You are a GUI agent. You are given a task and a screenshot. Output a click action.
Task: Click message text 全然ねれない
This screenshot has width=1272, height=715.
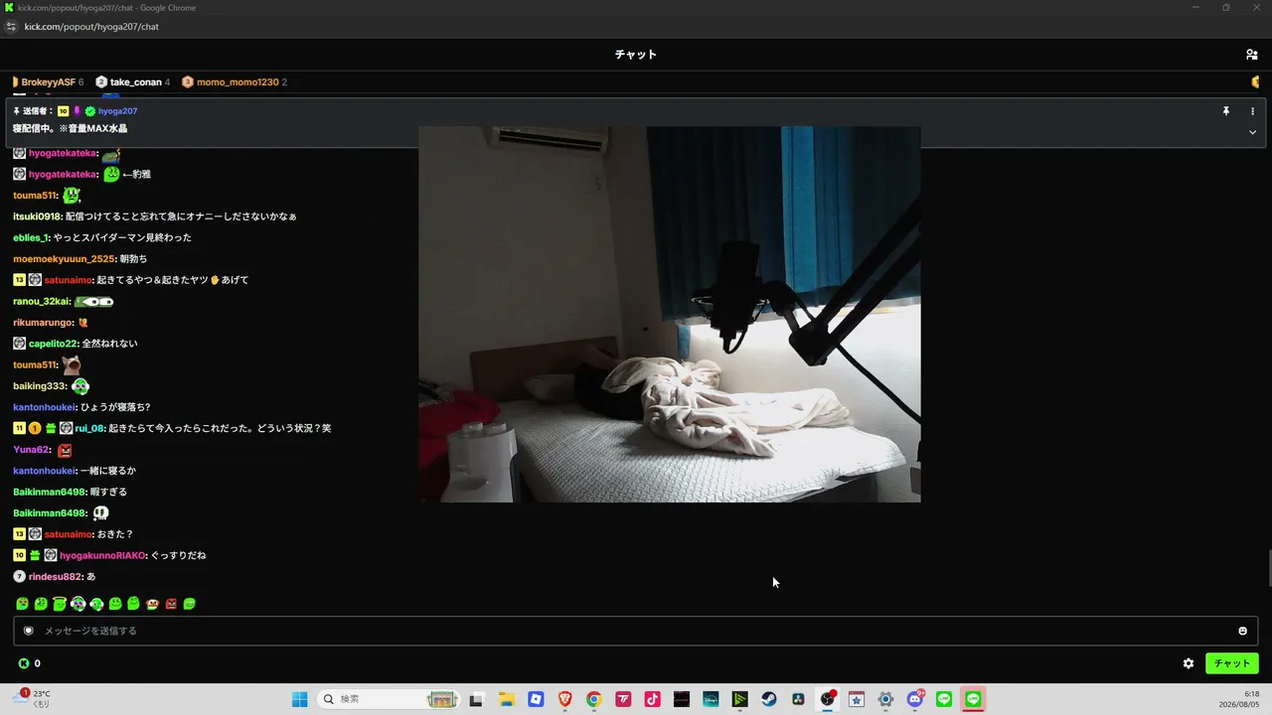[109, 344]
